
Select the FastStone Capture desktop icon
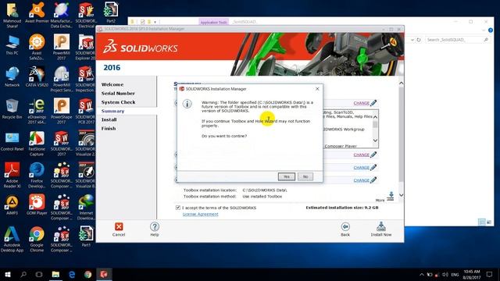click(x=37, y=143)
